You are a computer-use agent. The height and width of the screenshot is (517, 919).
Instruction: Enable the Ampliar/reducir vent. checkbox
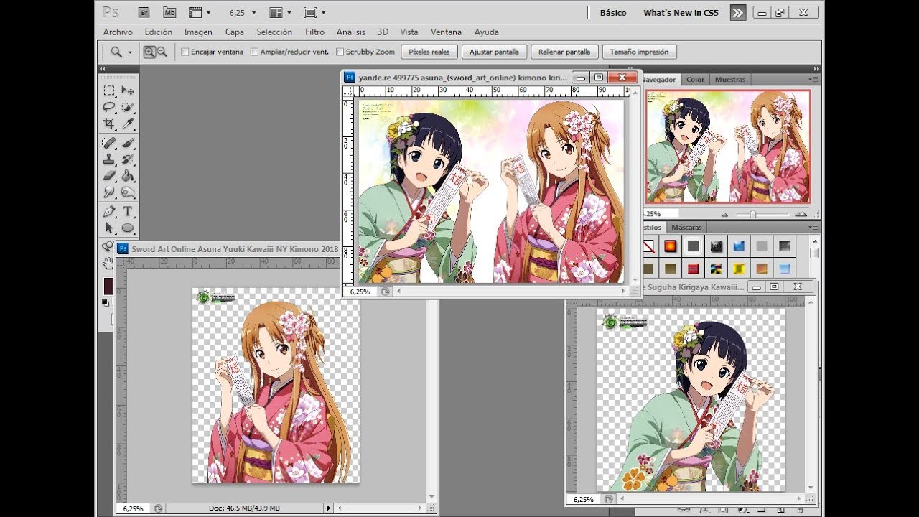[x=254, y=52]
